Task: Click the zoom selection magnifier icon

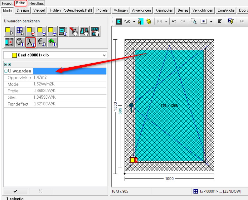Action: 193,21
